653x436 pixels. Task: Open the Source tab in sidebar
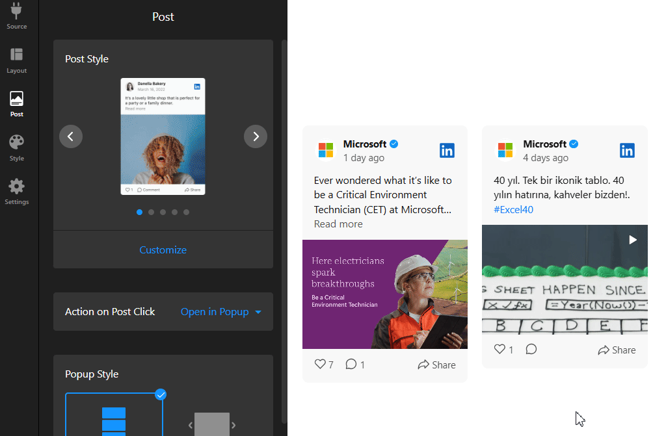point(17,16)
